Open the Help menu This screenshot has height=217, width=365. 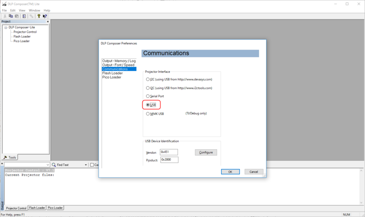click(47, 10)
